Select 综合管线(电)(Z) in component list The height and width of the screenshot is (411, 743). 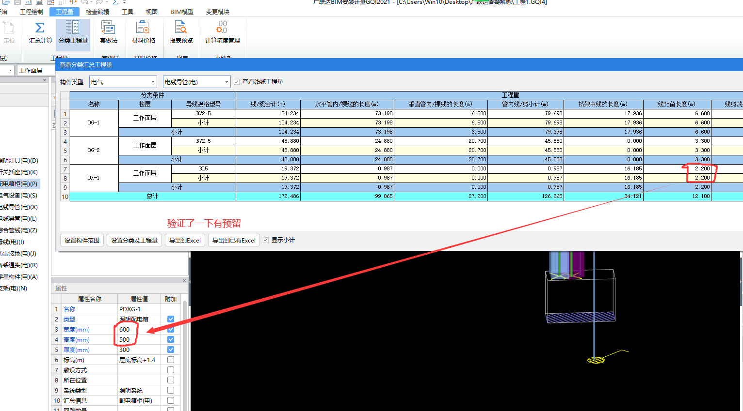19,230
